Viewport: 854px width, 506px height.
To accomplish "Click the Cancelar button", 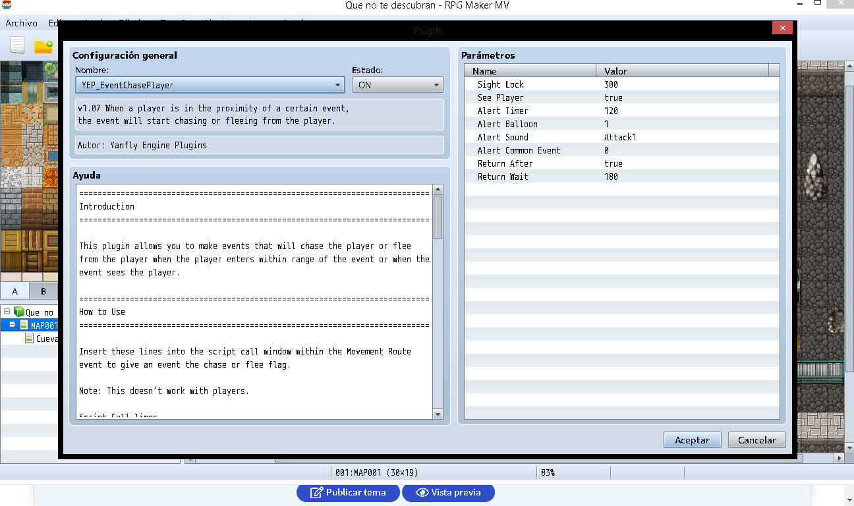I will [756, 440].
